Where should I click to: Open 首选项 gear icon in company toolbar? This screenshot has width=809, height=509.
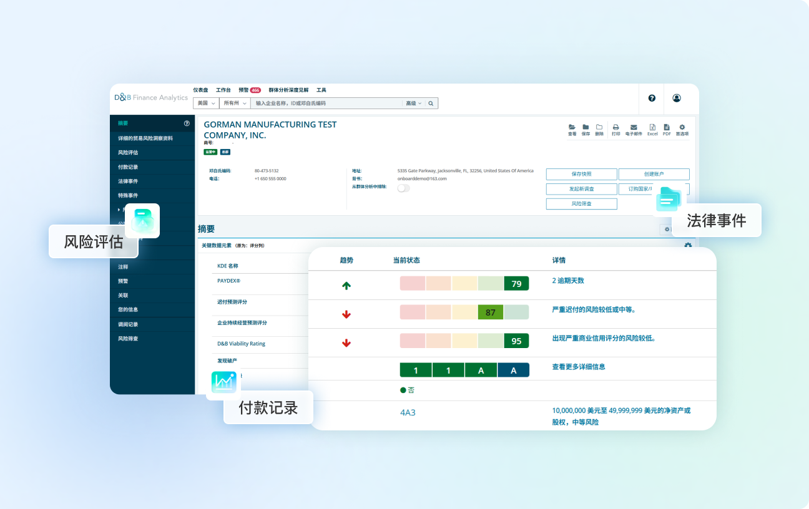pyautogui.click(x=682, y=127)
